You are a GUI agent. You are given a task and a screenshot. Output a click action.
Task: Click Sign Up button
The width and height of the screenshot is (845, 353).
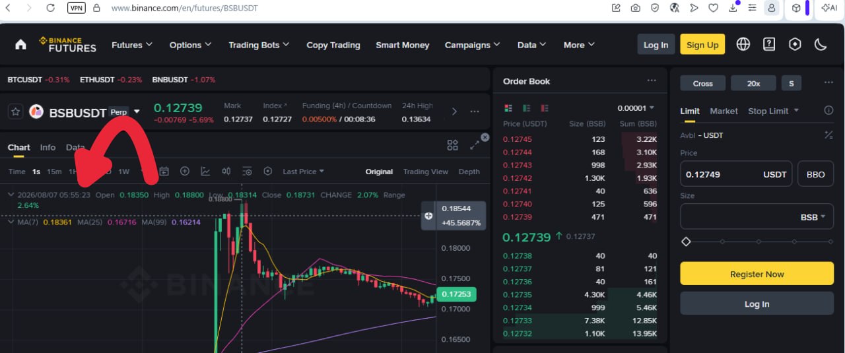pyautogui.click(x=702, y=44)
